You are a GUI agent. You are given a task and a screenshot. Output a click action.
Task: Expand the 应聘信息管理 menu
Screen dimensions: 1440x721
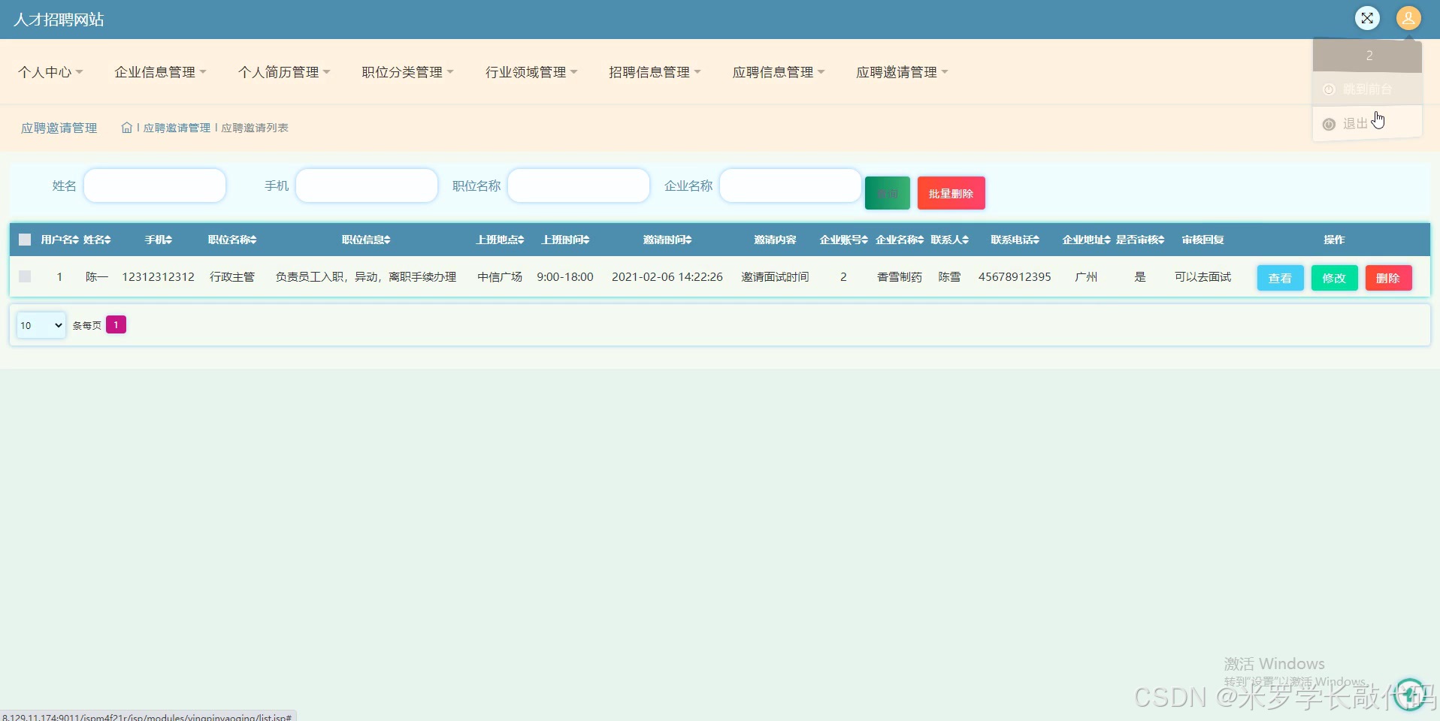[779, 72]
